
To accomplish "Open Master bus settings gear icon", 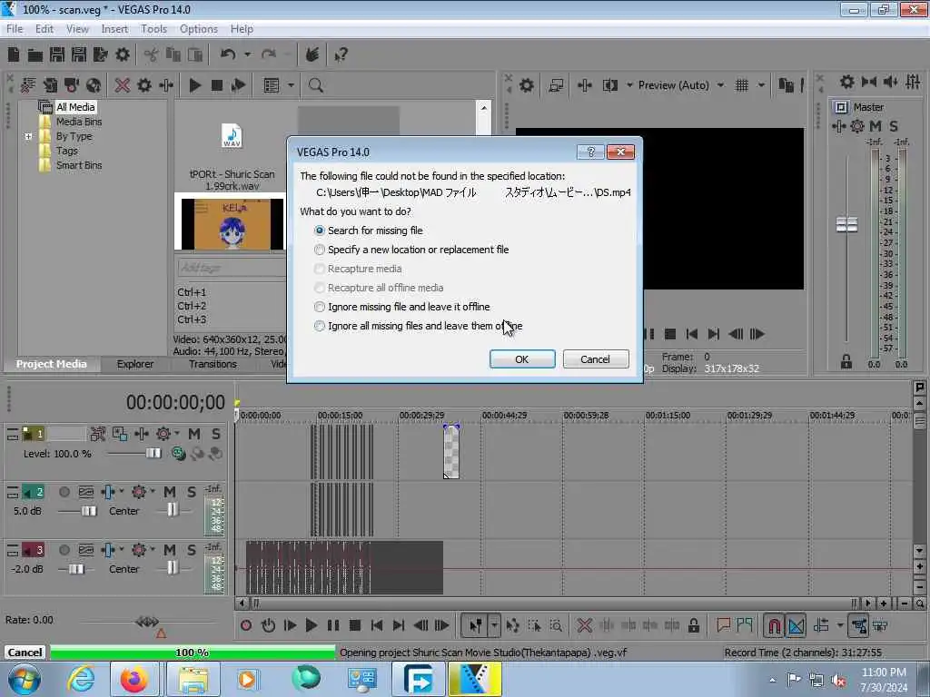I will point(847,82).
